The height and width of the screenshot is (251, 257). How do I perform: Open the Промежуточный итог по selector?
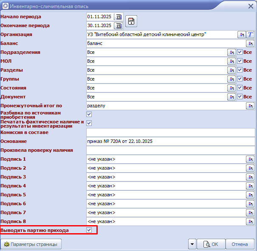(x=250, y=106)
